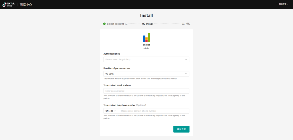Click the contact phone number field

coord(154,111)
